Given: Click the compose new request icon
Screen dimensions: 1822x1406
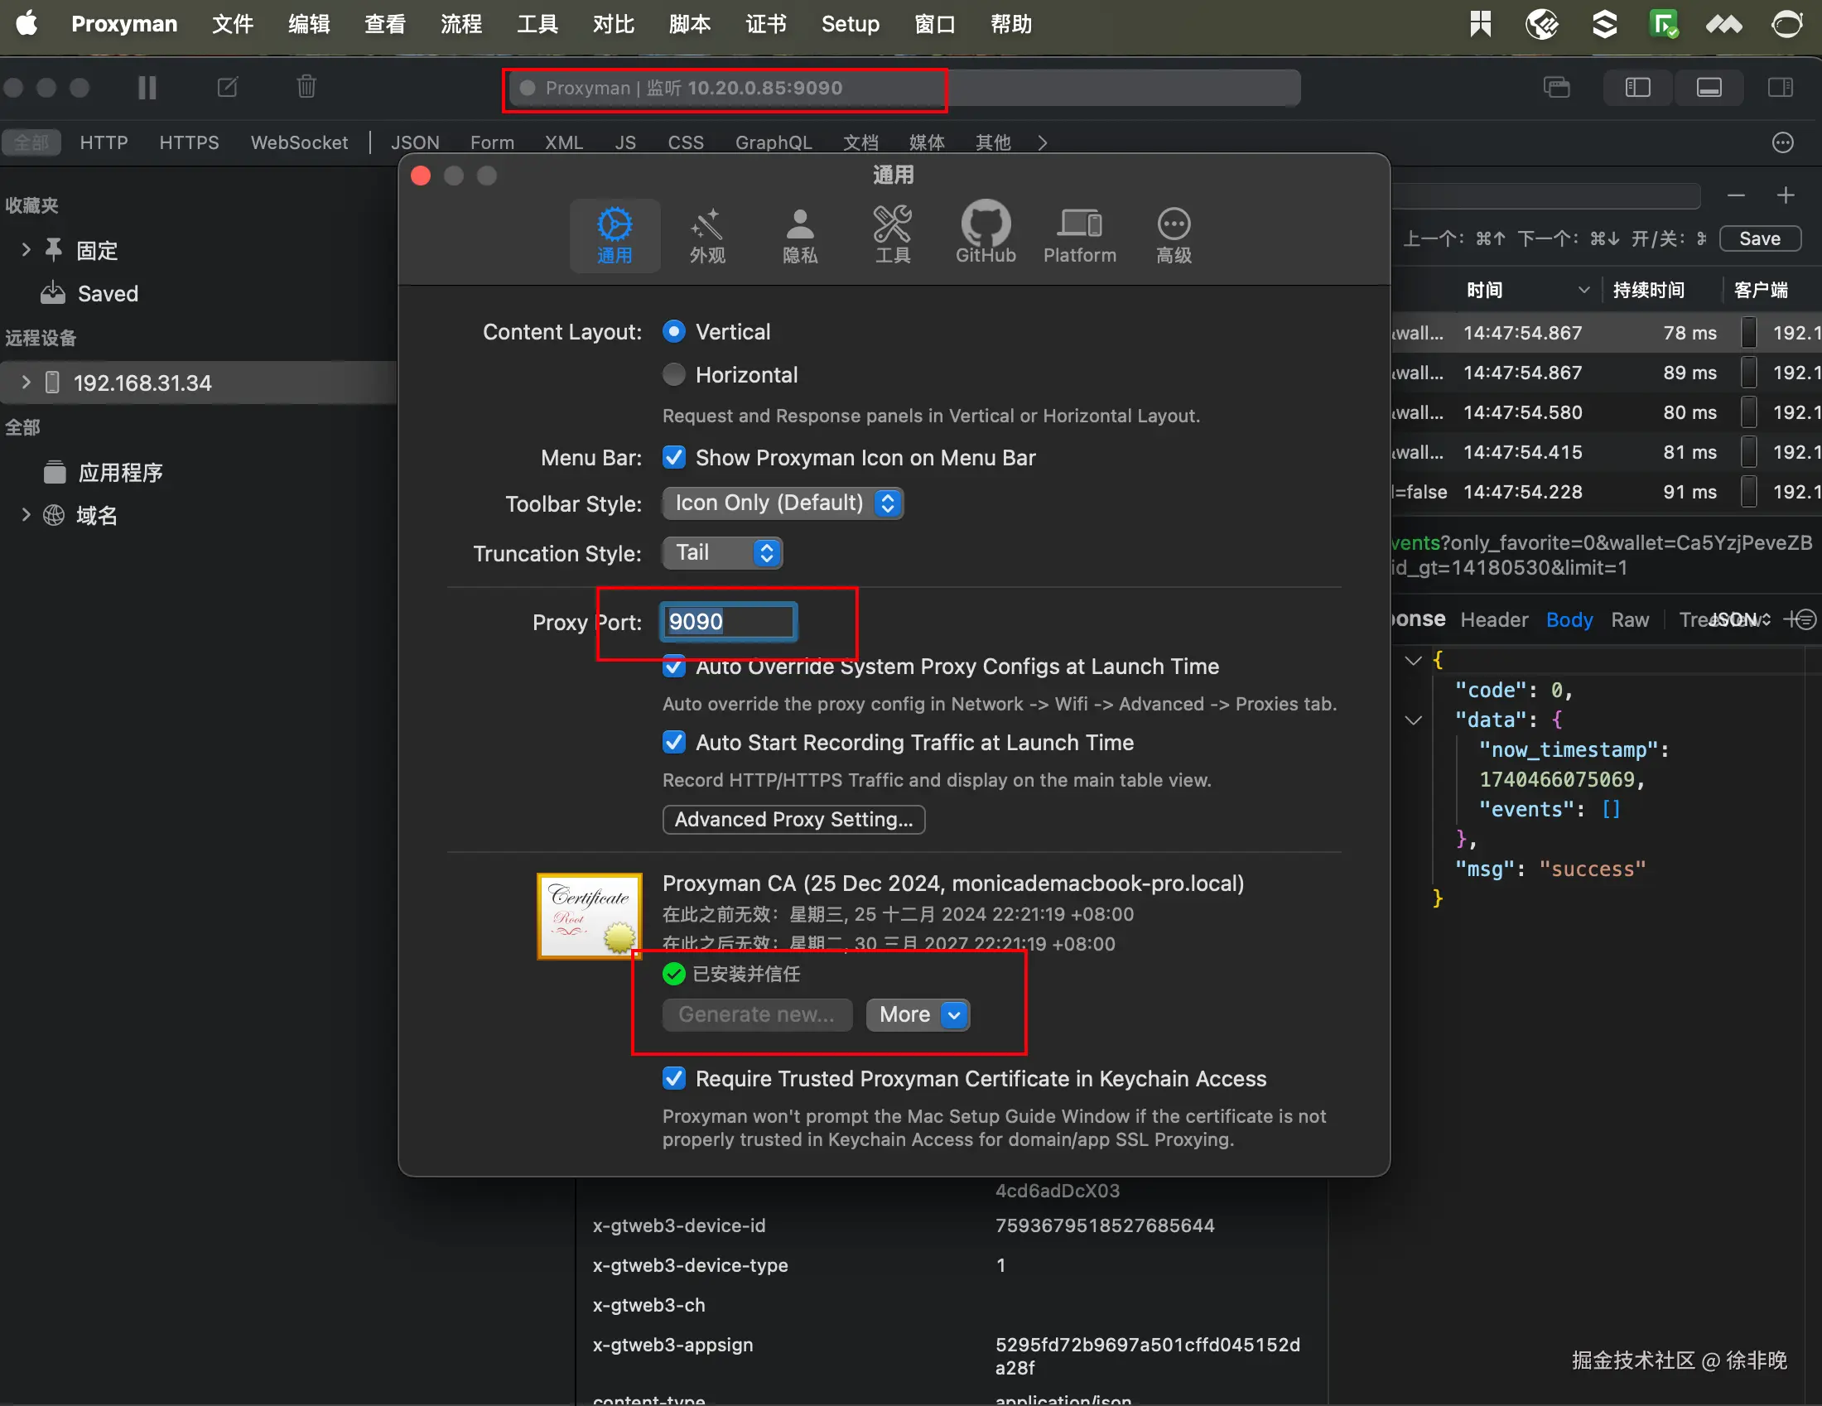Looking at the screenshot, I should pos(227,87).
